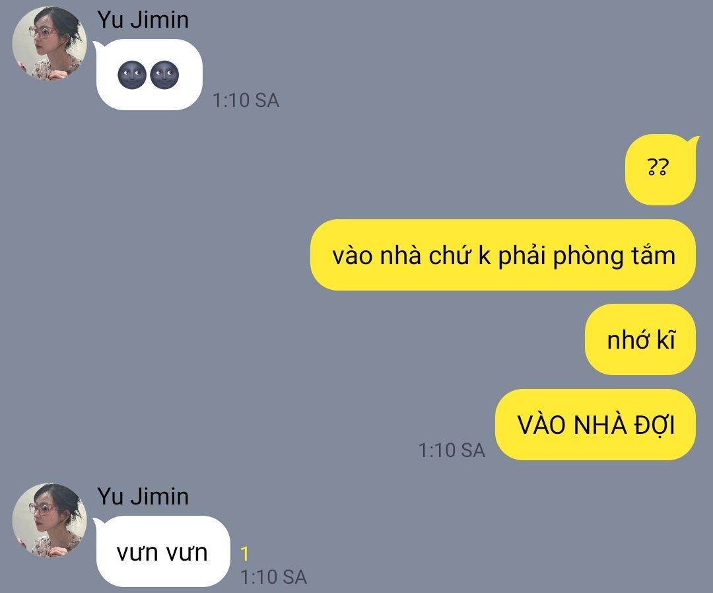Click the 1:10 SA timestamp beside moon emojis
The image size is (713, 593).
(246, 100)
